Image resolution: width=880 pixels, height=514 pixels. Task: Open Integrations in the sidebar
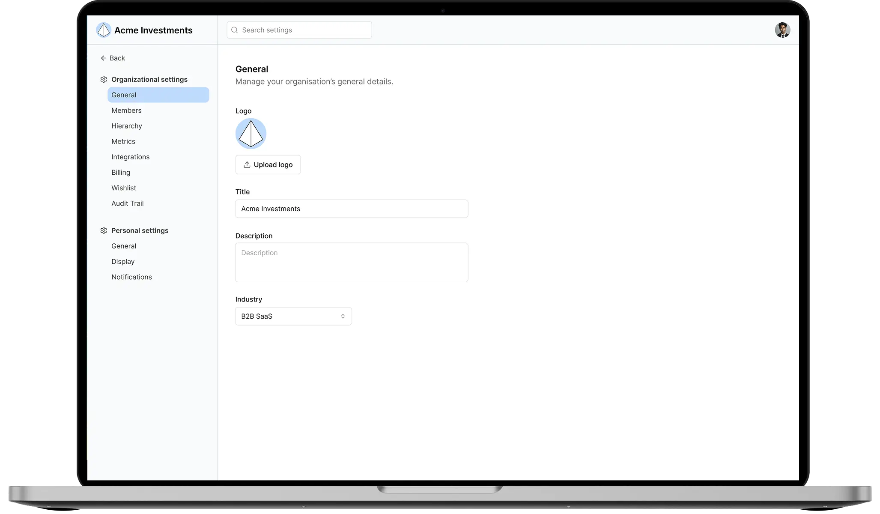(x=131, y=157)
